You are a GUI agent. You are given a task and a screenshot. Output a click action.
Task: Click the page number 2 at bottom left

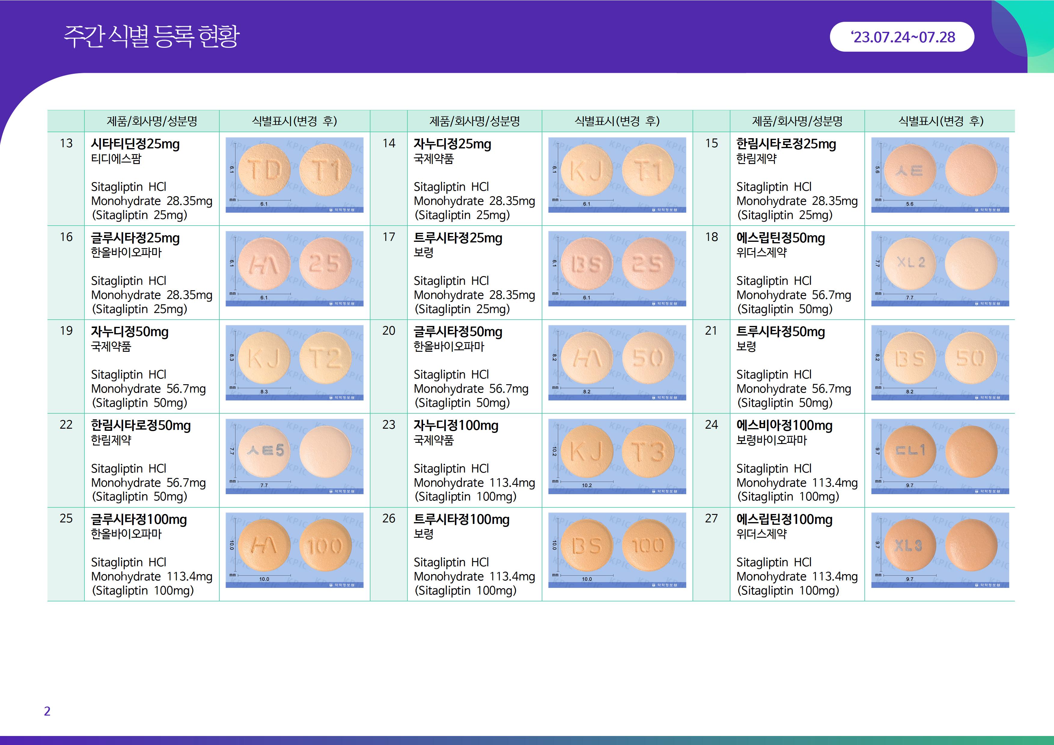pyautogui.click(x=47, y=711)
